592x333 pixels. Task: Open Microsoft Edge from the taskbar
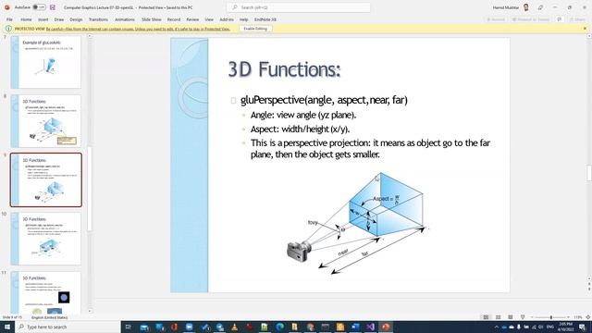coord(279,327)
